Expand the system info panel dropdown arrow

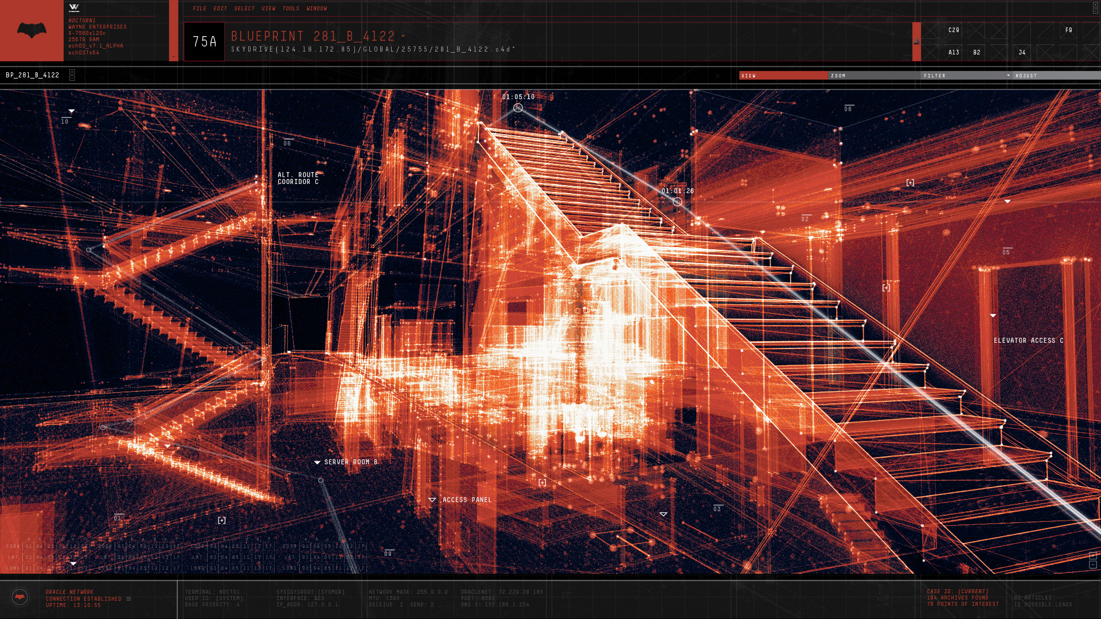(174, 56)
